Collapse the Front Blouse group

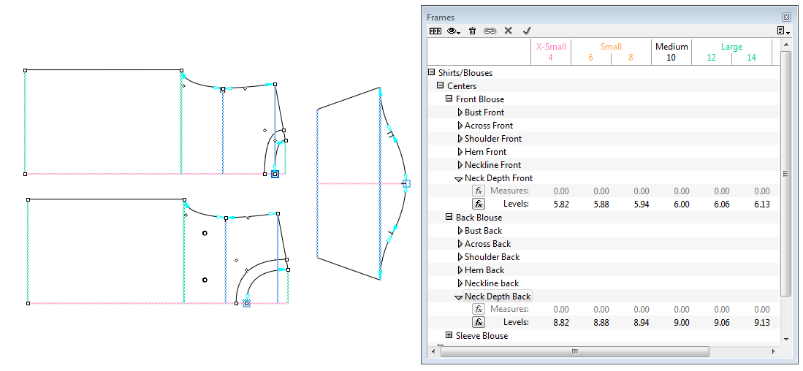(449, 99)
